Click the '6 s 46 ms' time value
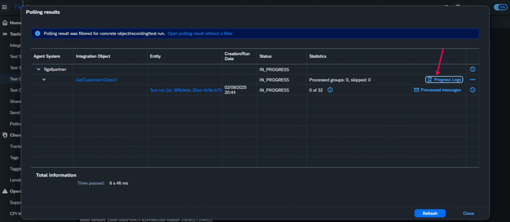The image size is (510, 222). (119, 183)
